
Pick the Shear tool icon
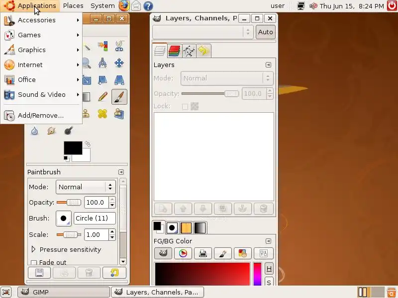(102, 80)
